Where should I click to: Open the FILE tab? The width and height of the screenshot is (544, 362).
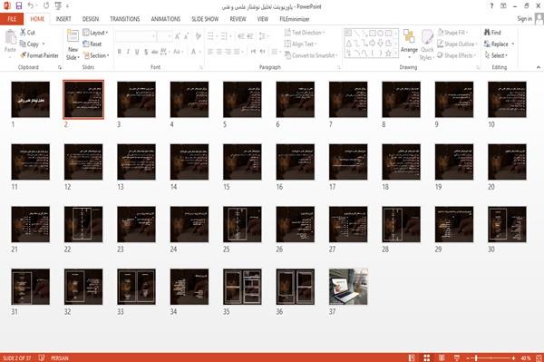12,19
